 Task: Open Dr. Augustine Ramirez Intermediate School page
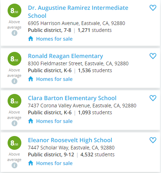pos(78,12)
